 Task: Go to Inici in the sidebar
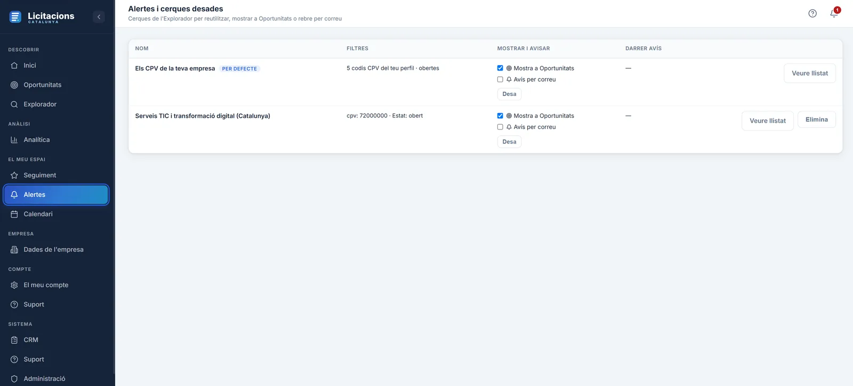coord(56,66)
